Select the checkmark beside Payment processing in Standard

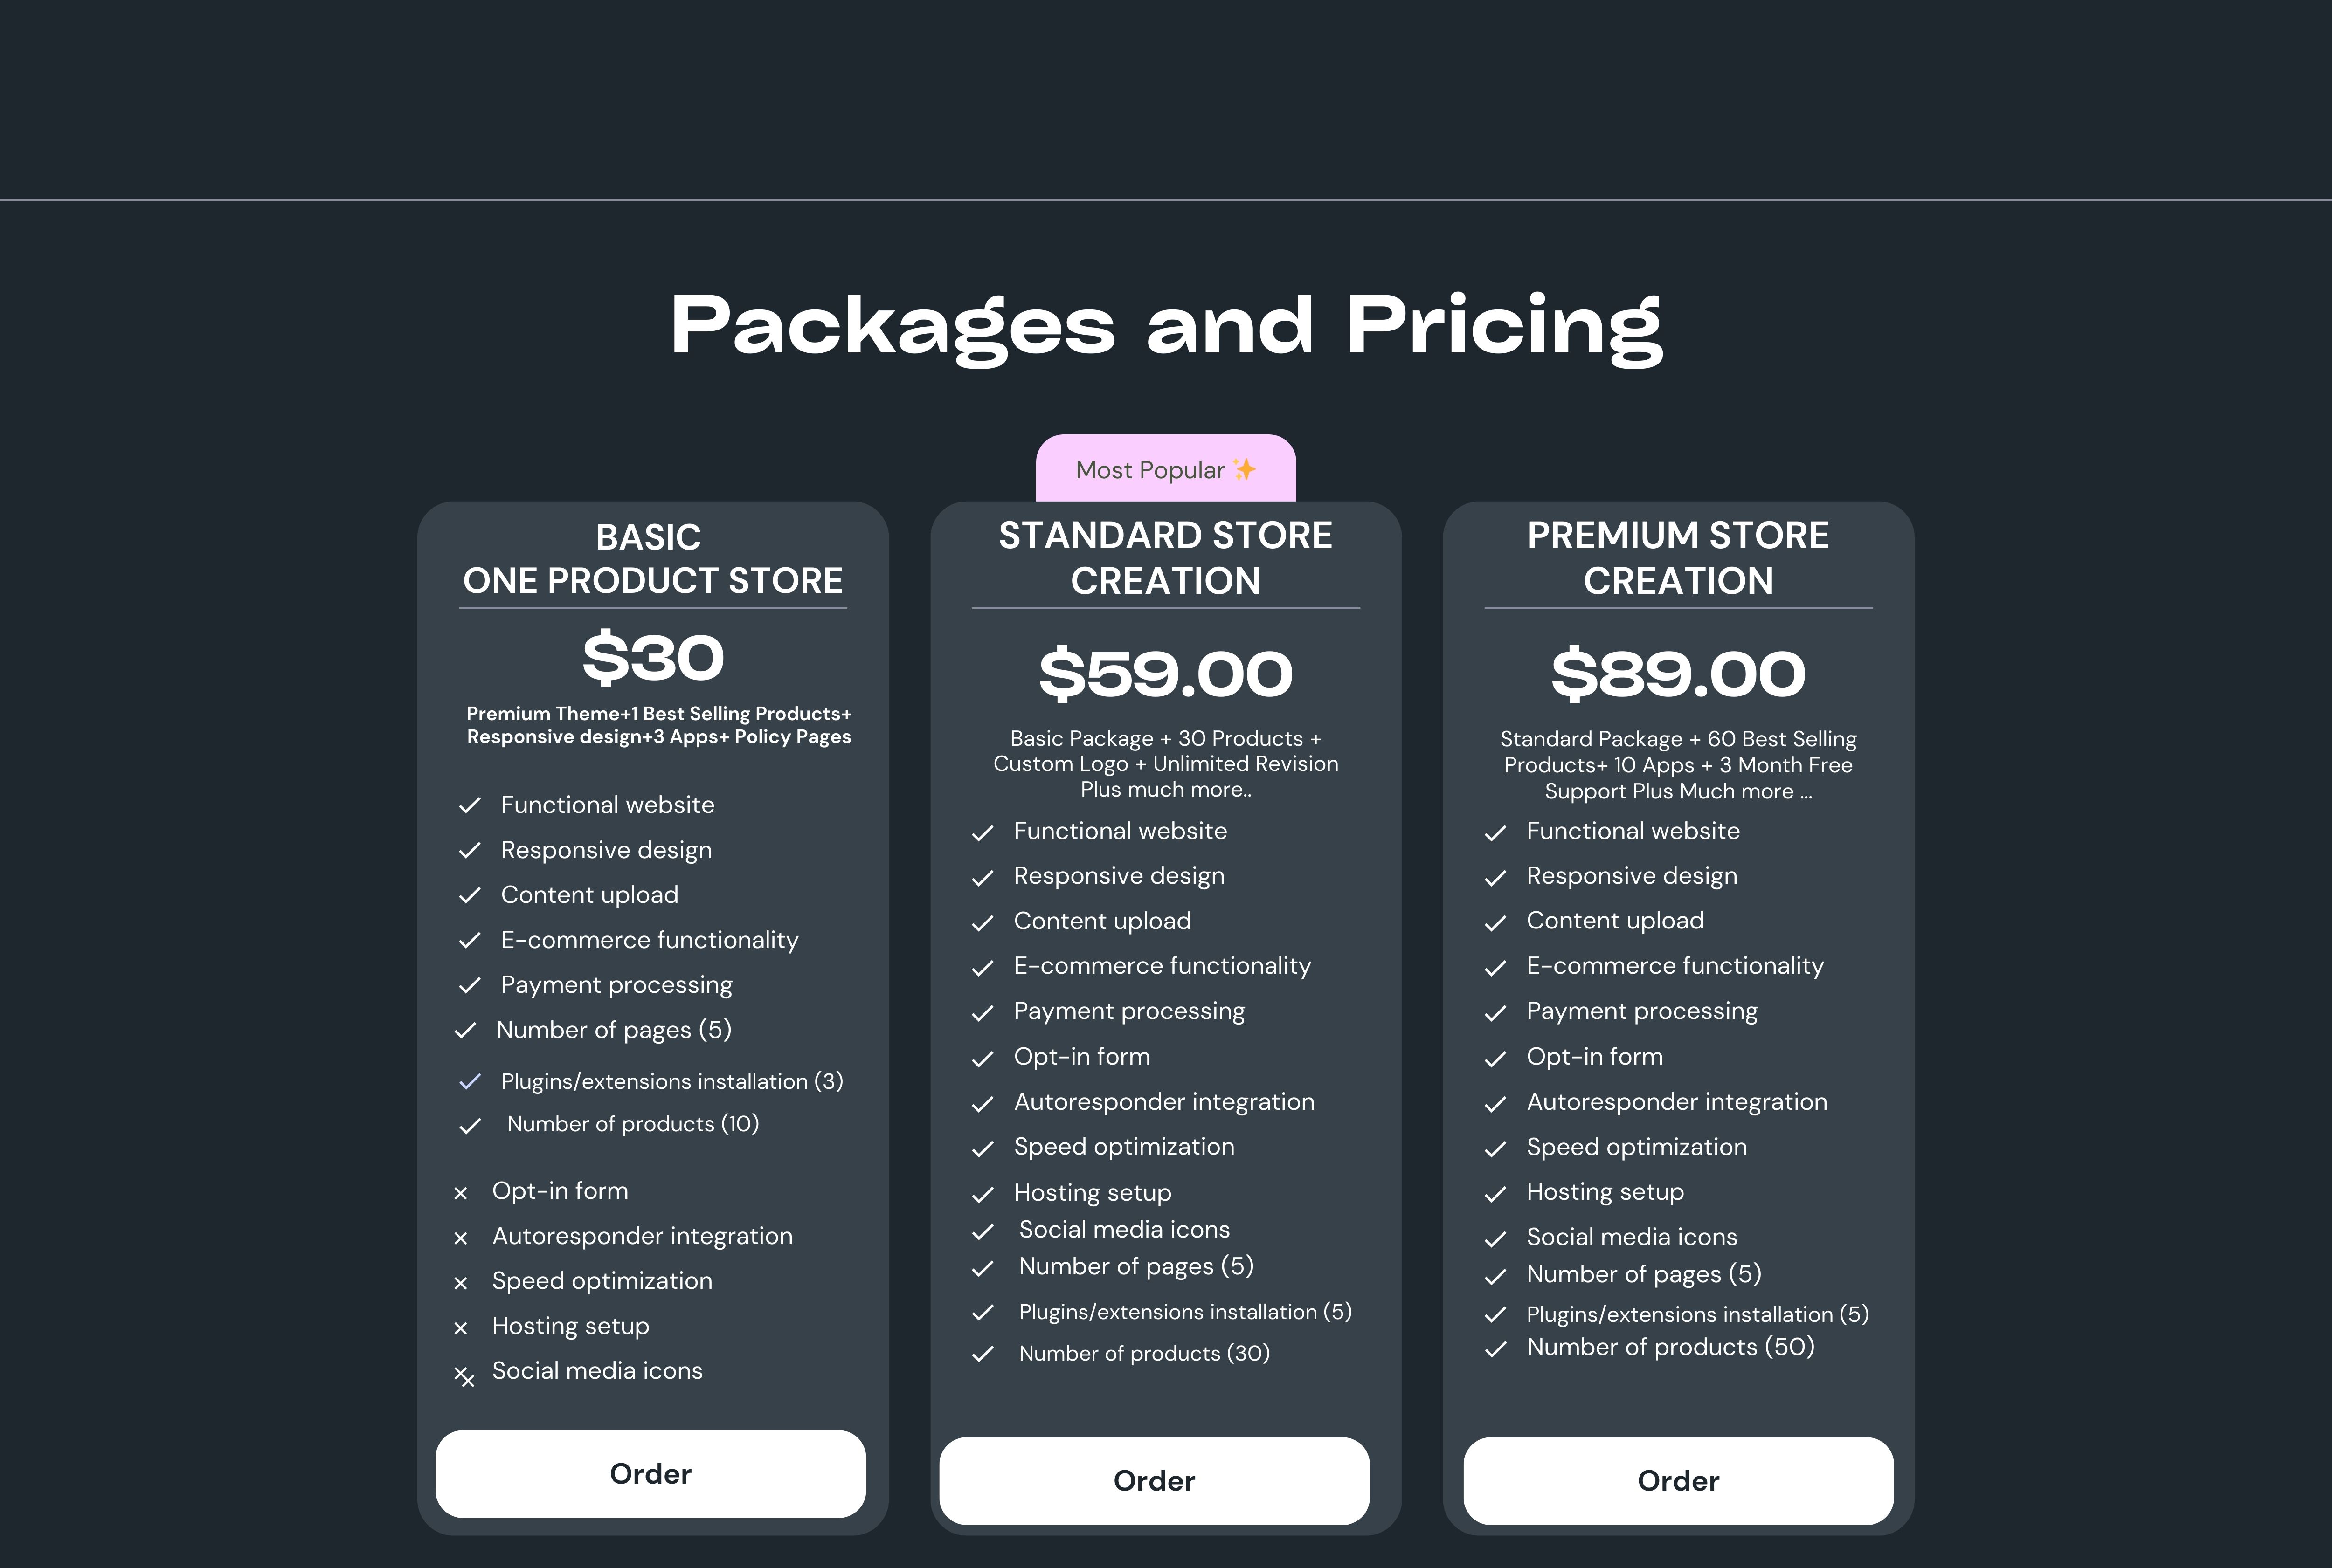[x=983, y=1011]
